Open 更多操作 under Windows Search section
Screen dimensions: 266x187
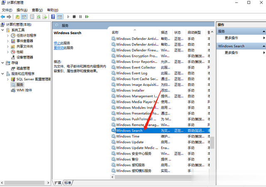coord(232,52)
